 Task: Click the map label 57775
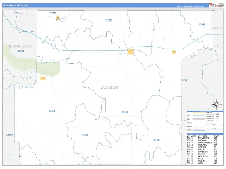53,13
